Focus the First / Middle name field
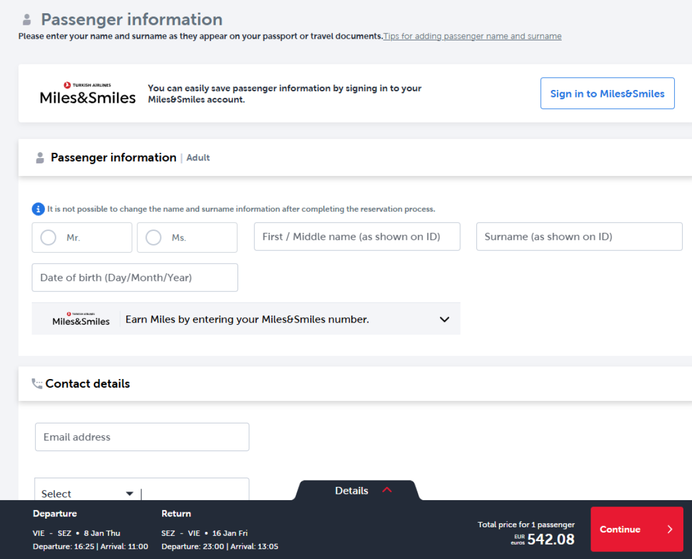 click(357, 237)
